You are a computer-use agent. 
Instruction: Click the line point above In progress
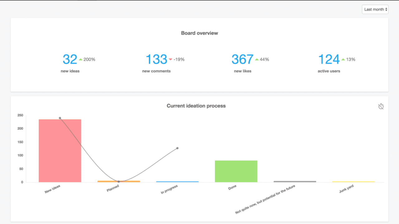tap(177, 148)
